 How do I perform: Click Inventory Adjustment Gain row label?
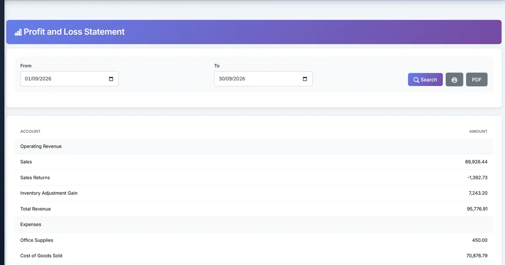49,193
